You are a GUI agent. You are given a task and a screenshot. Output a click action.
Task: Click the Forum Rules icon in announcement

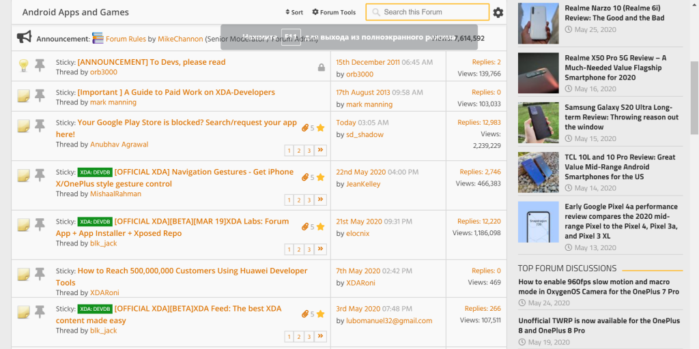[98, 39]
